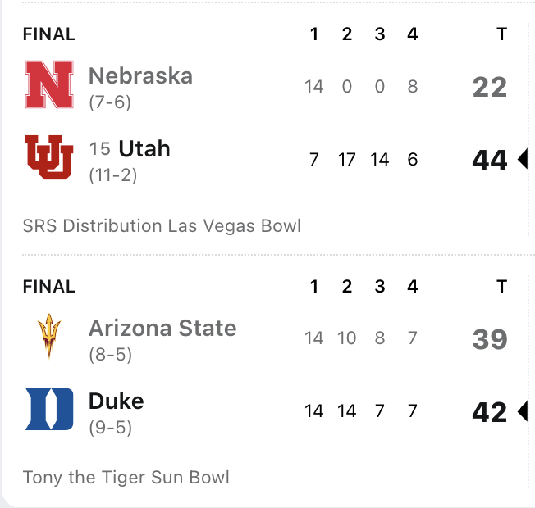Open the Utah team name link

[144, 148]
